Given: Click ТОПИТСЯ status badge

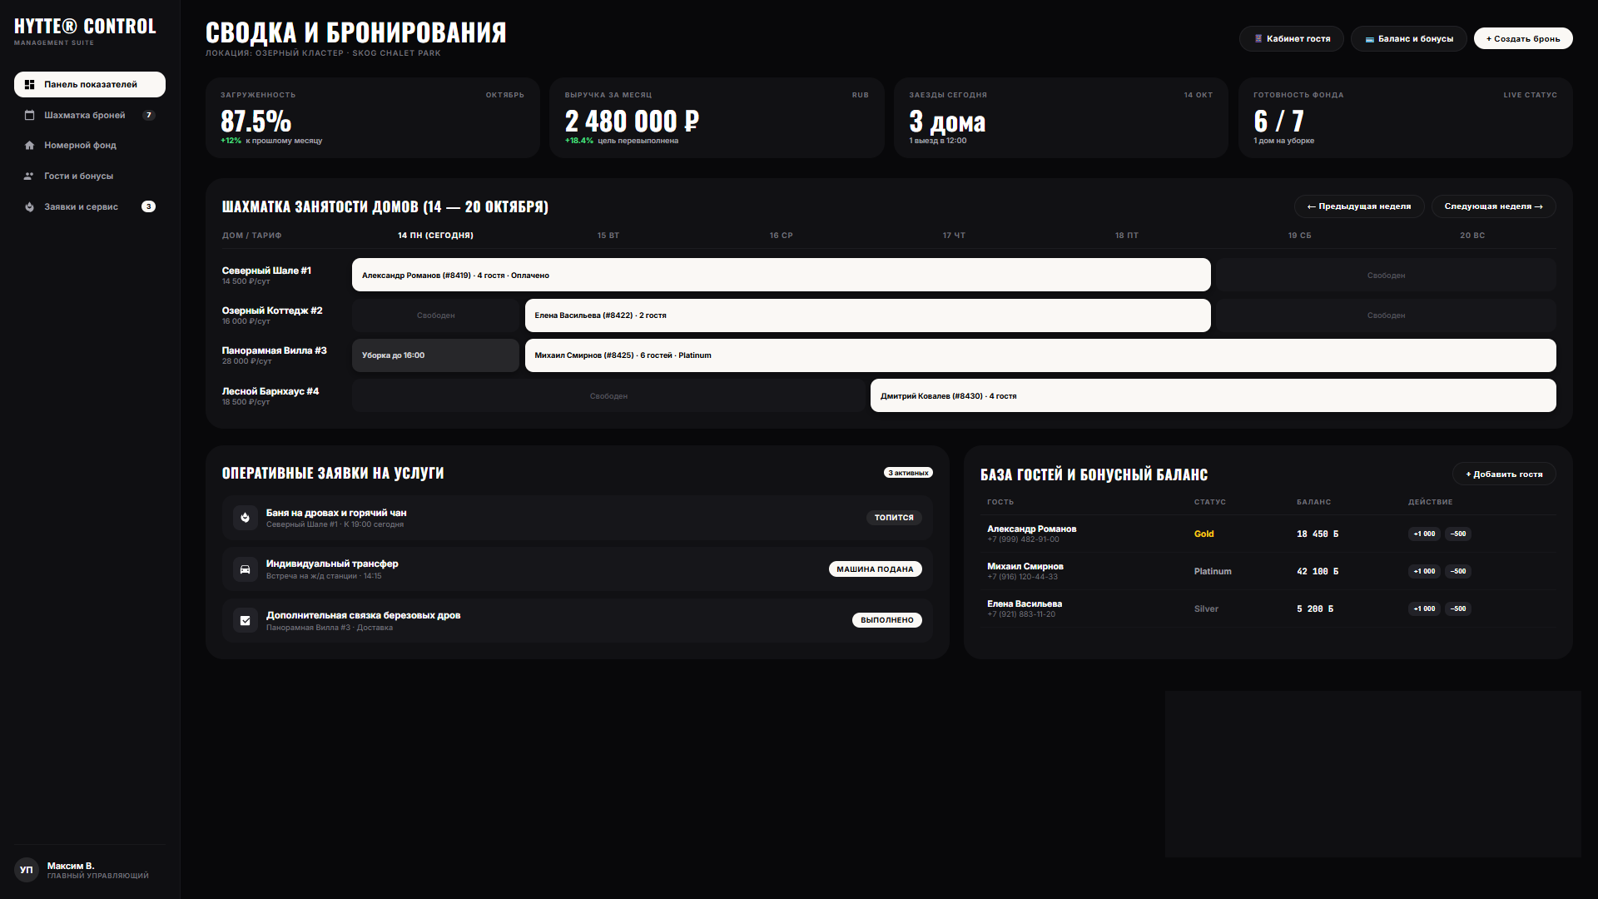Looking at the screenshot, I should (894, 518).
